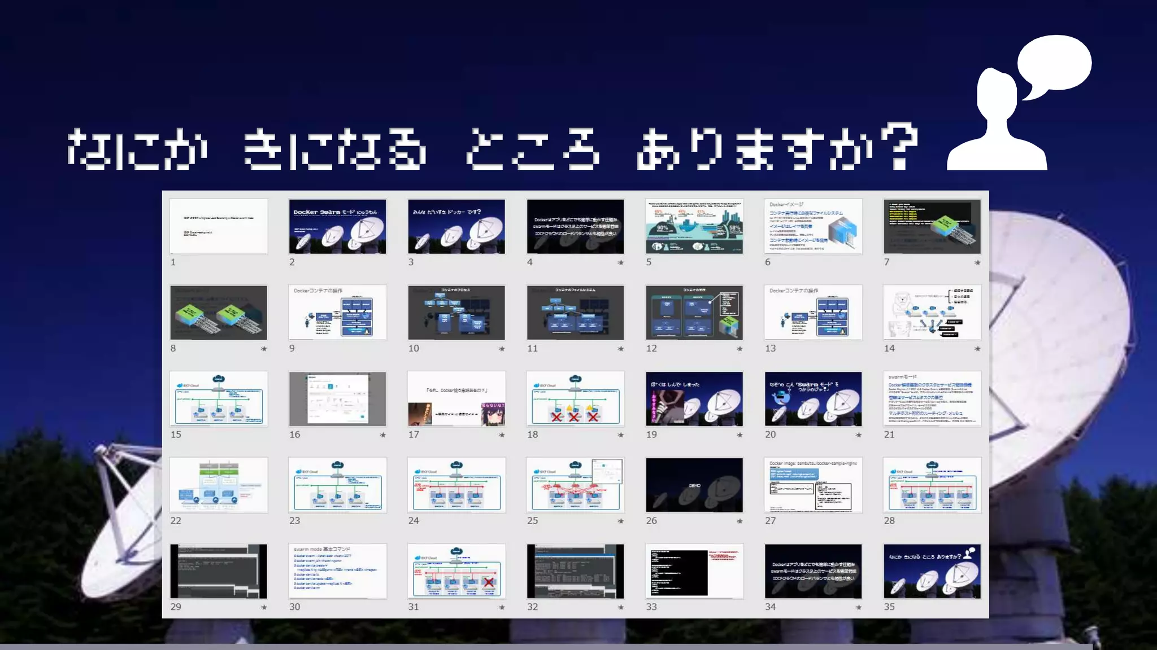Click the star icon under slide 7
The image size is (1157, 650).
click(x=977, y=262)
